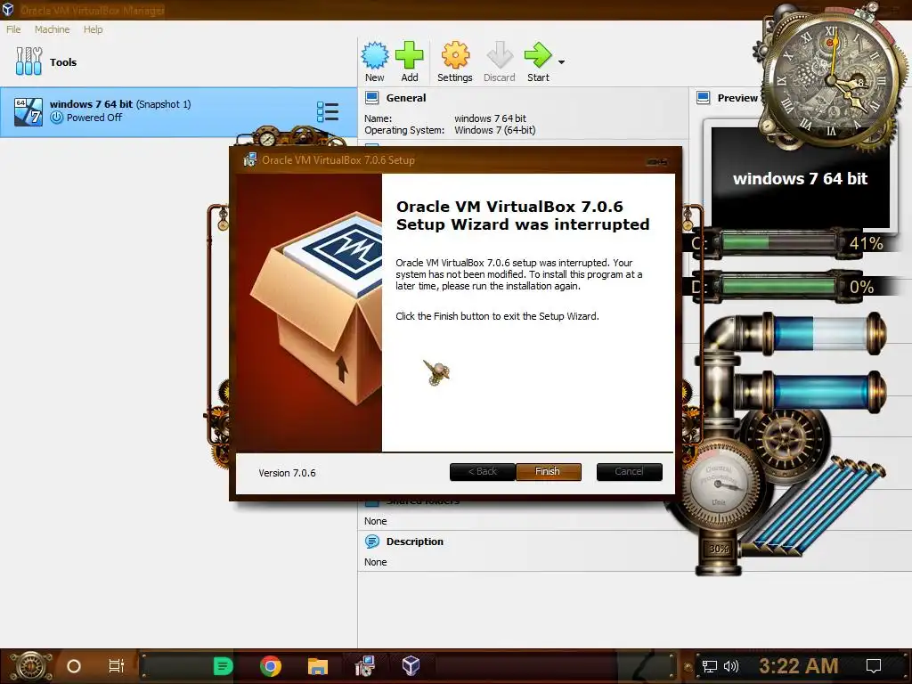Click the General section monitor icon

click(x=371, y=98)
